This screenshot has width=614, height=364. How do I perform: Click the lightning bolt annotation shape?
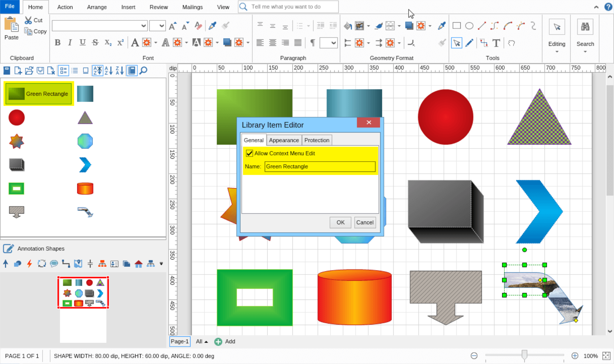pos(29,264)
